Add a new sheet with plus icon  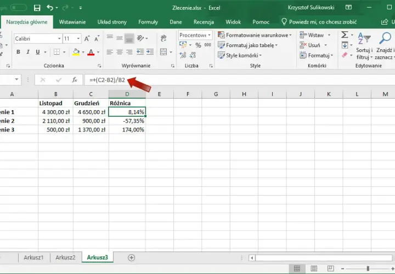coord(131,258)
